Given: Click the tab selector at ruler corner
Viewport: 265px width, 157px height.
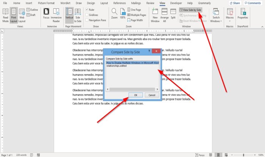Looking at the screenshot, I should click(2, 31).
